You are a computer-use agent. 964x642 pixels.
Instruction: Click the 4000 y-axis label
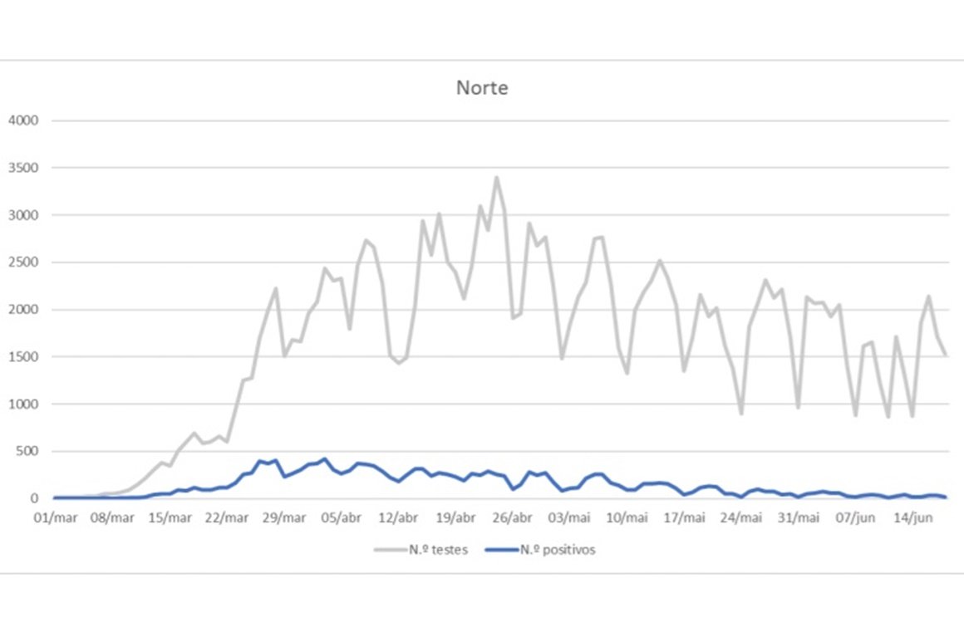pyautogui.click(x=23, y=120)
